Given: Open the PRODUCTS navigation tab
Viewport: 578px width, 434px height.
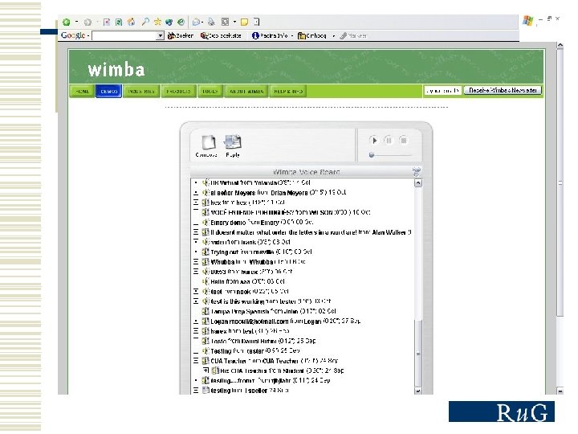Looking at the screenshot, I should click(x=178, y=91).
